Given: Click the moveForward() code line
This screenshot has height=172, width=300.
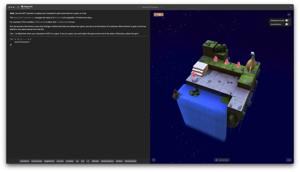Looking at the screenshot, I should click(x=22, y=42).
